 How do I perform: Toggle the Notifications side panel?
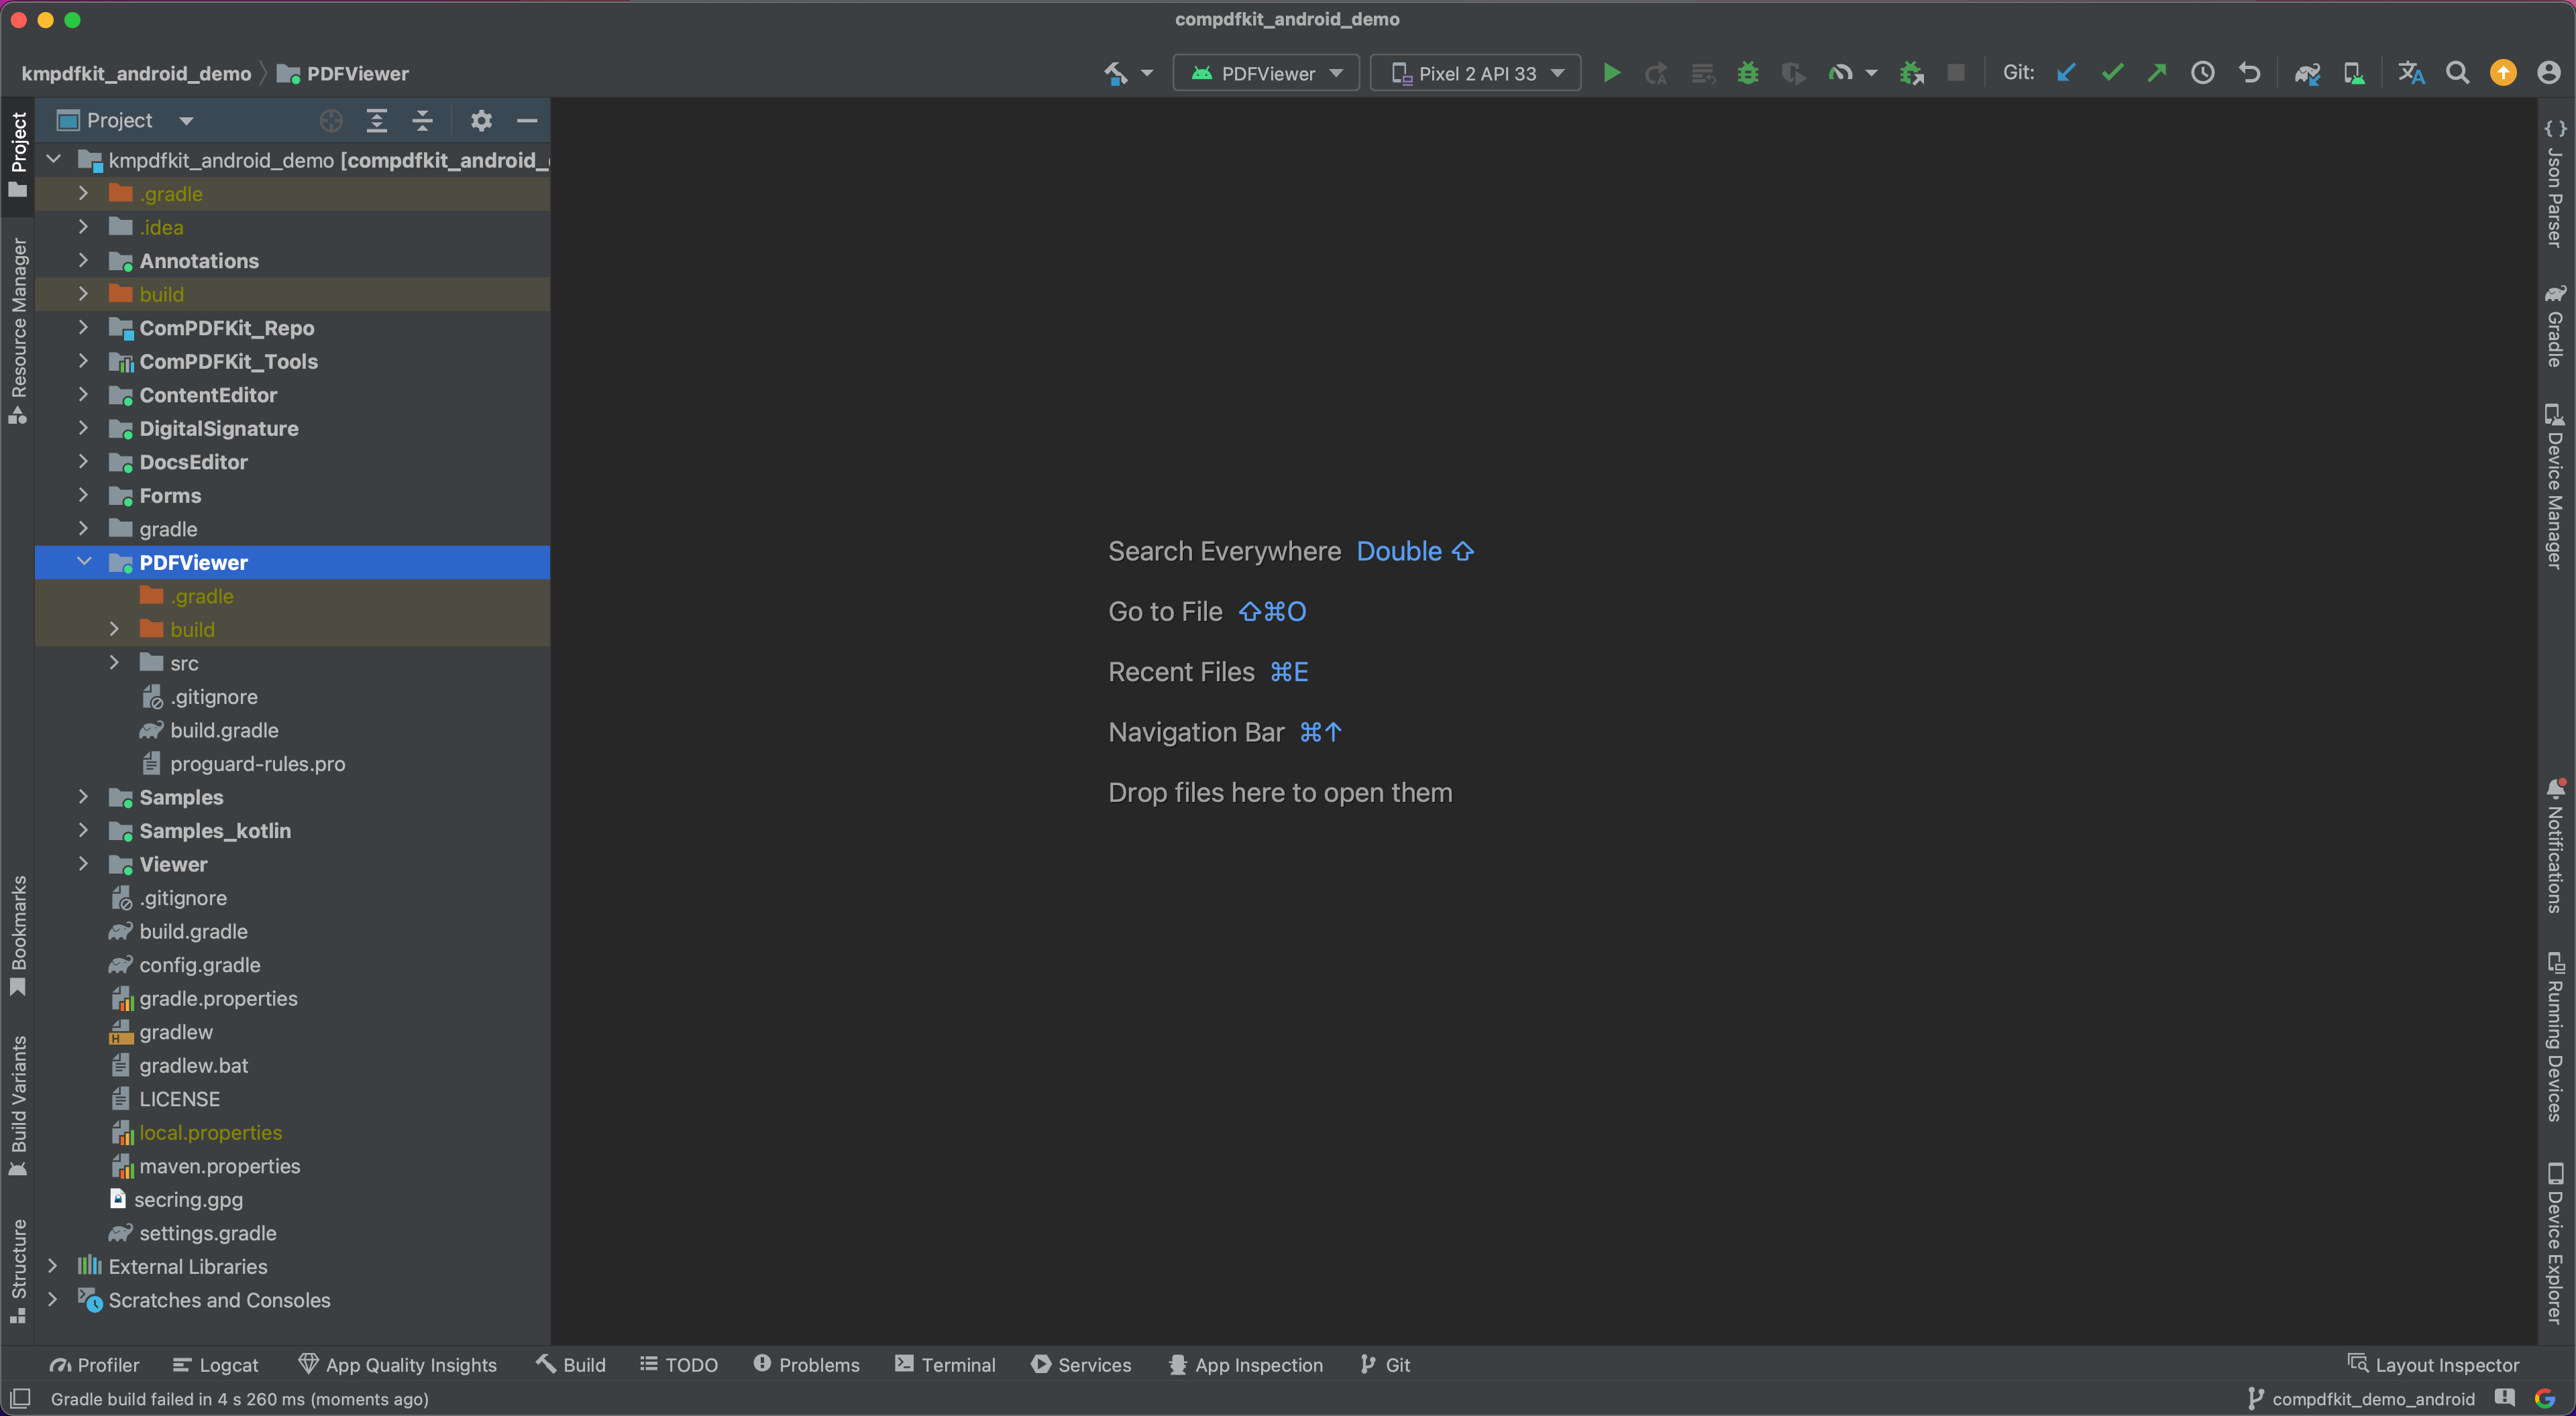2555,845
